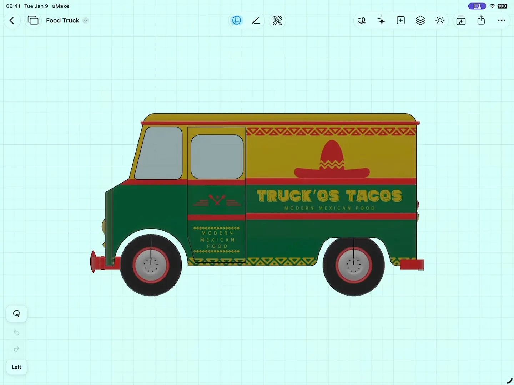514x385 pixels.
Task: Open the three-dots more menu
Action: [502, 21]
